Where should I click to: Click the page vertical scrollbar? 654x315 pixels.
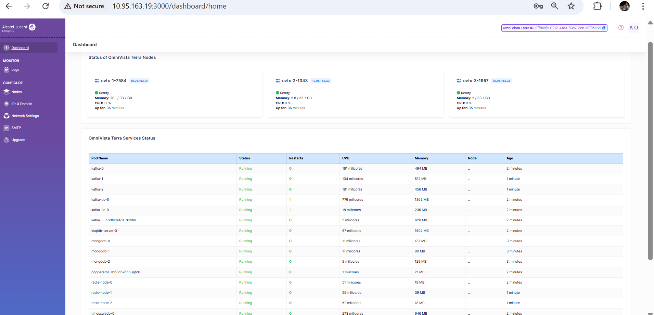[x=650, y=151]
